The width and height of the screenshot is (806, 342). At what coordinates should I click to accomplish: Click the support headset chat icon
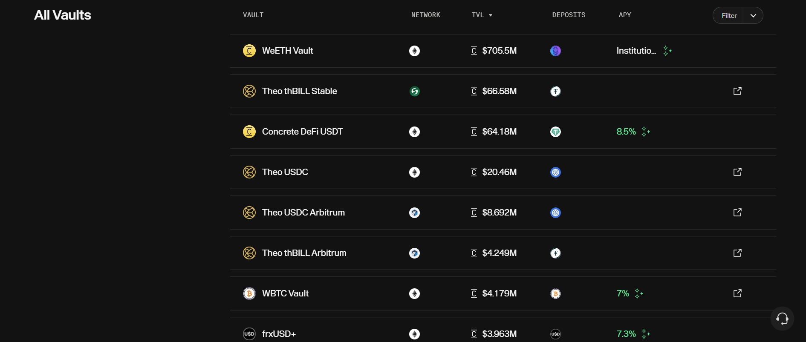coord(782,319)
